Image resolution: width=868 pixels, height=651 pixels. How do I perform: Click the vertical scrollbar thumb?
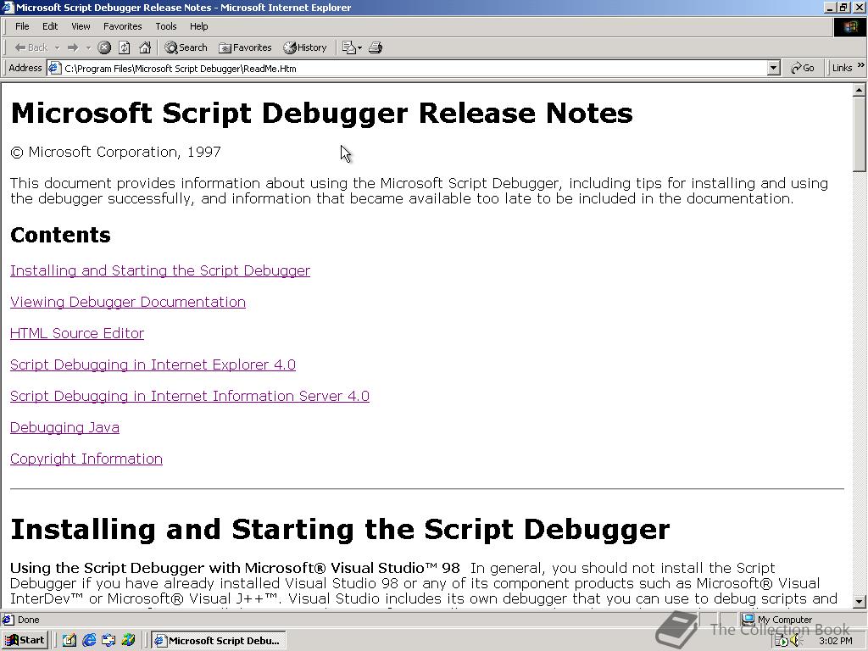click(x=860, y=134)
